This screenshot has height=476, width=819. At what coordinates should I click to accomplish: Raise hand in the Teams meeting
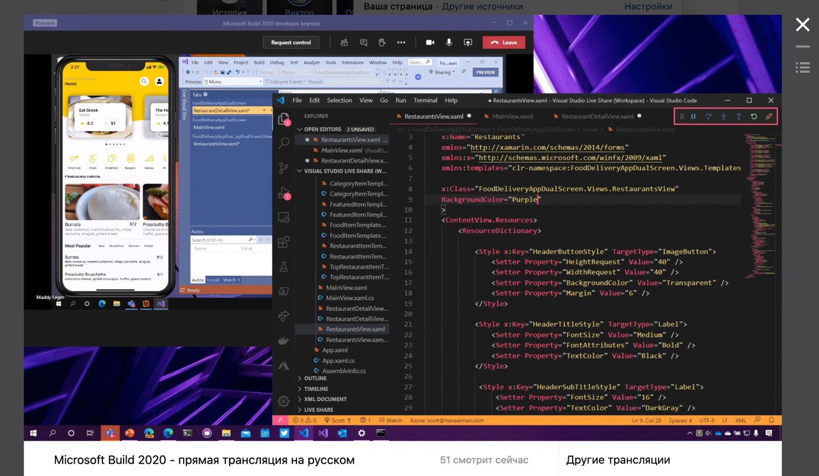coord(382,42)
